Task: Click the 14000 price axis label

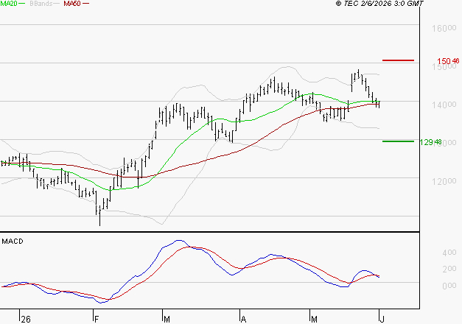Action: [x=444, y=105]
